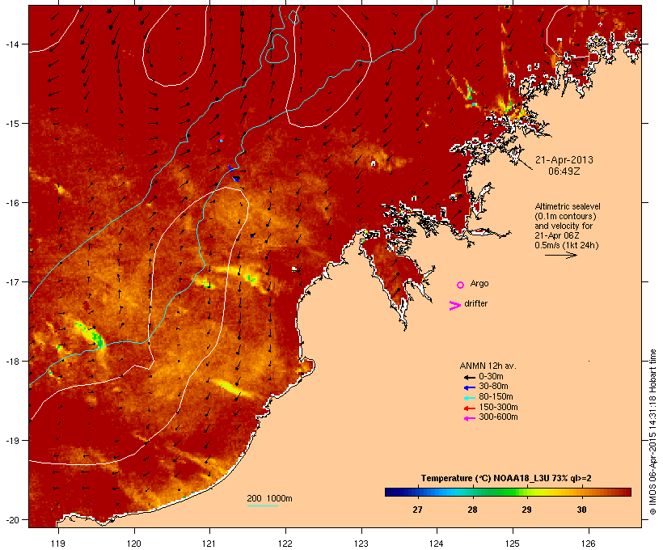Click the colorbar near 27 degrees
This screenshot has width=663, height=550.
[417, 492]
